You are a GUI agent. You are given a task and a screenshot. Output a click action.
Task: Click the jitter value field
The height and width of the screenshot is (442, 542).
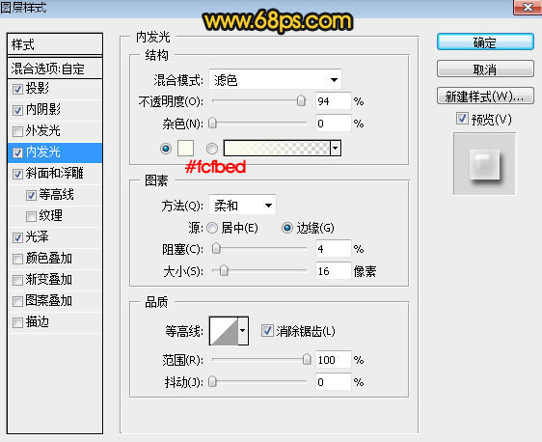point(334,382)
